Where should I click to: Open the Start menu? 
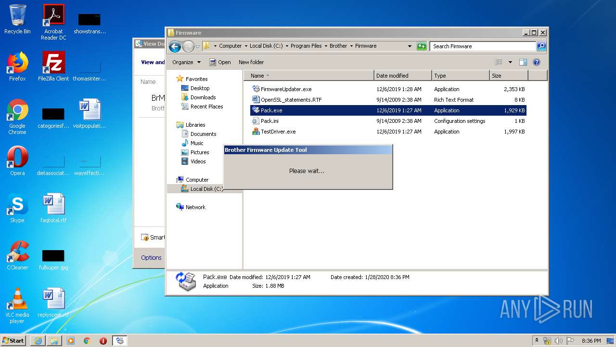tap(13, 340)
